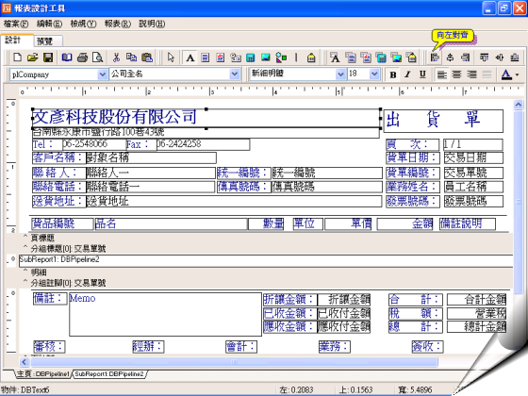Click the New report icon
The height and width of the screenshot is (396, 528).
coord(17,58)
